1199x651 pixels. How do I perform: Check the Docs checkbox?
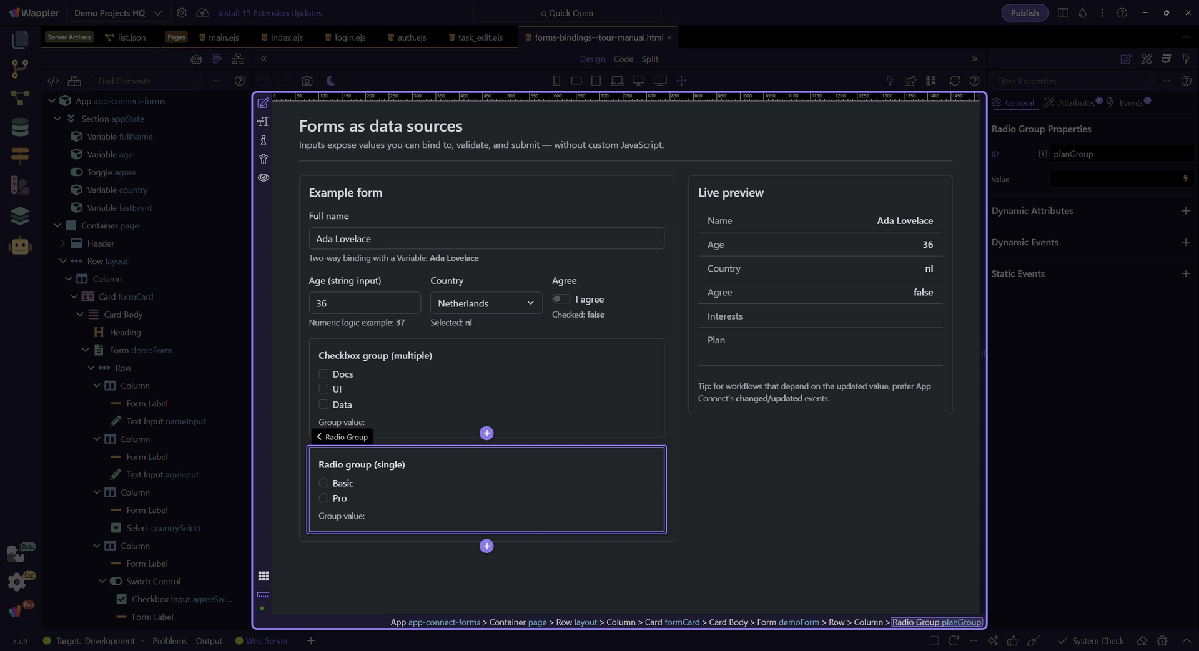click(323, 374)
